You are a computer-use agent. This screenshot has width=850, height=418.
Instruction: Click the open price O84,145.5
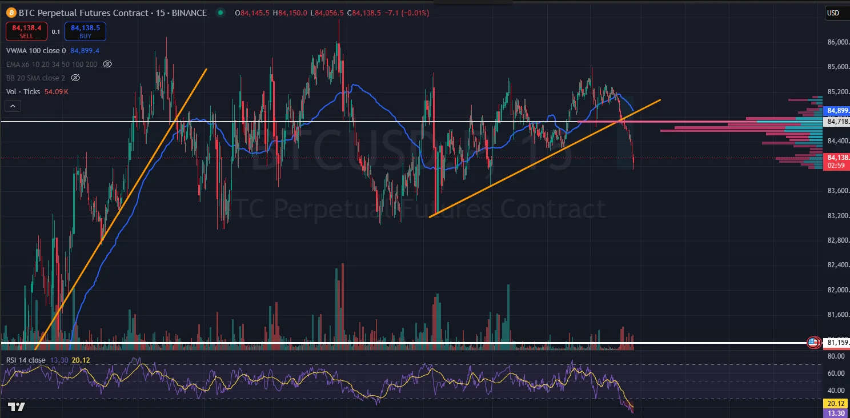coord(252,13)
